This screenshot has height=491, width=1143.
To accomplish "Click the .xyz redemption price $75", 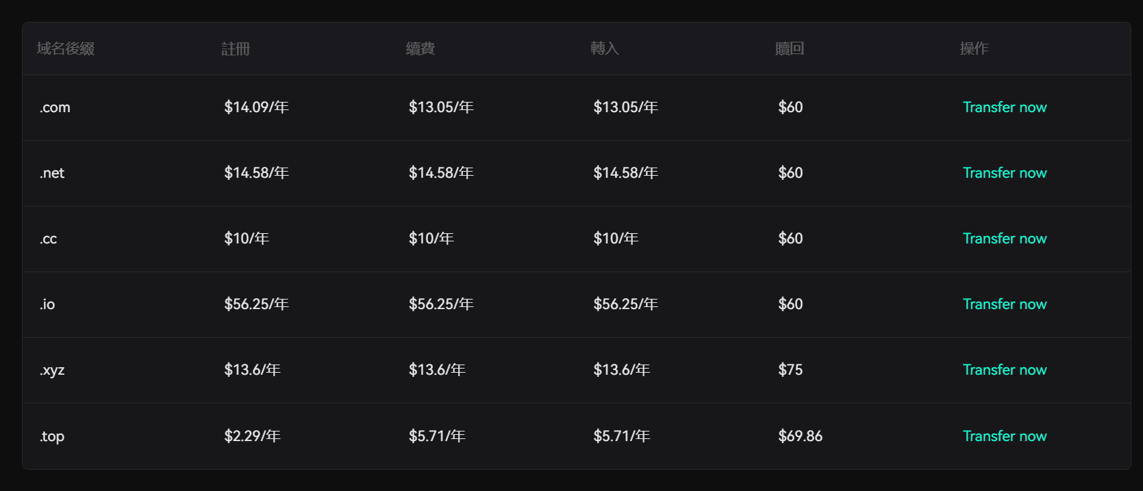I will click(x=790, y=370).
